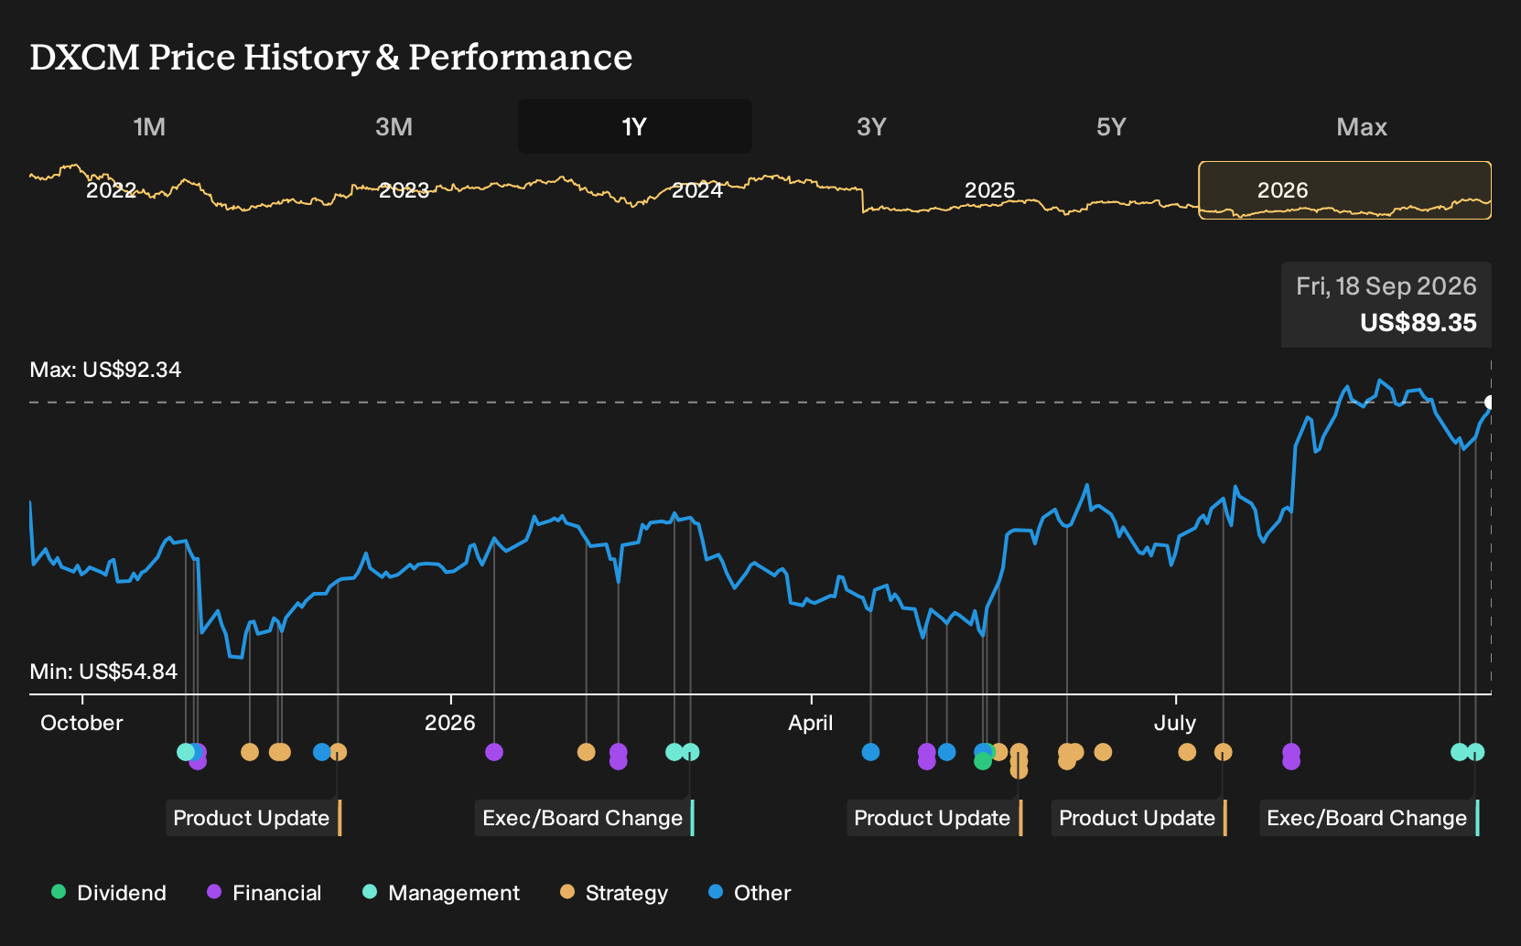Click the 2023 section of overview mini-chart

(x=404, y=190)
